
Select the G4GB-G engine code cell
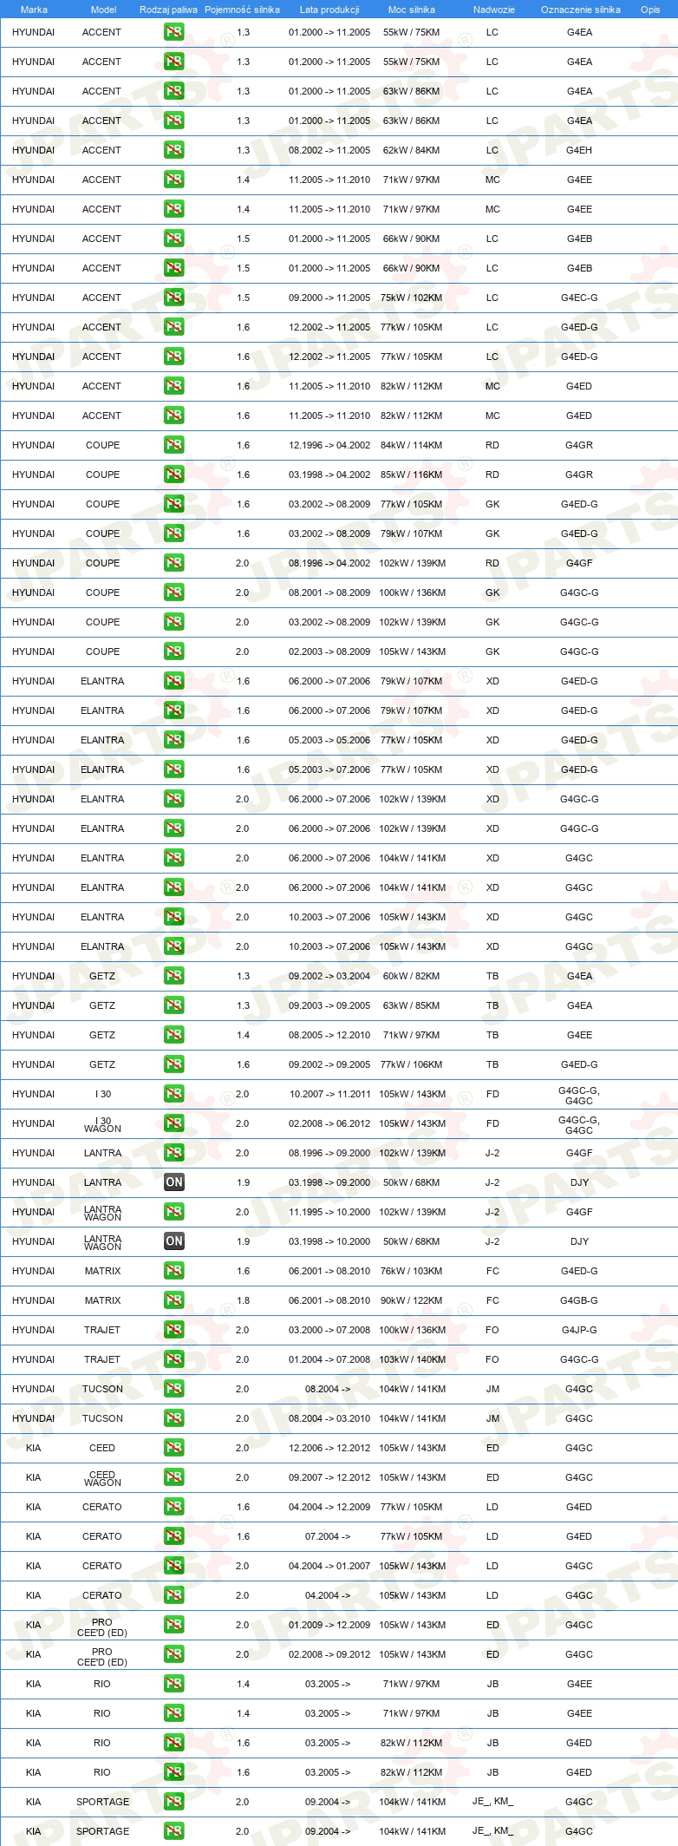click(x=579, y=1300)
